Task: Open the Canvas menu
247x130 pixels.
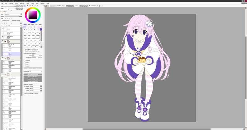Action: click(11, 3)
